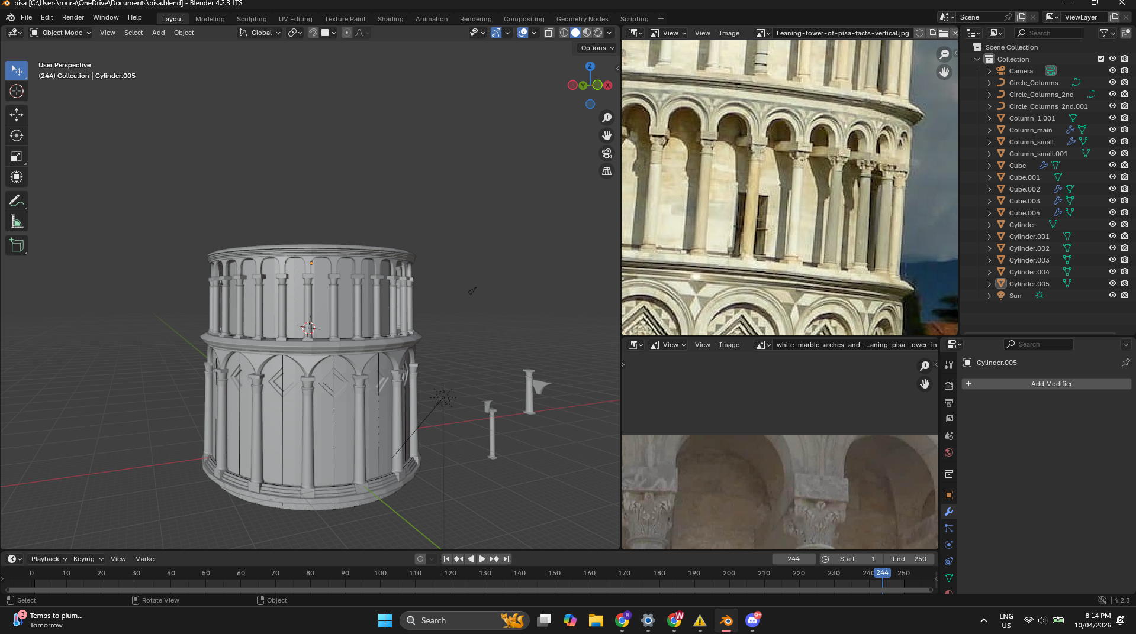
Task: Toggle camera view in 3D viewport
Action: click(607, 153)
